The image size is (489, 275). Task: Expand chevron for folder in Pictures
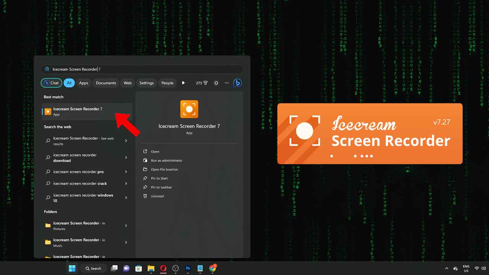click(126, 226)
